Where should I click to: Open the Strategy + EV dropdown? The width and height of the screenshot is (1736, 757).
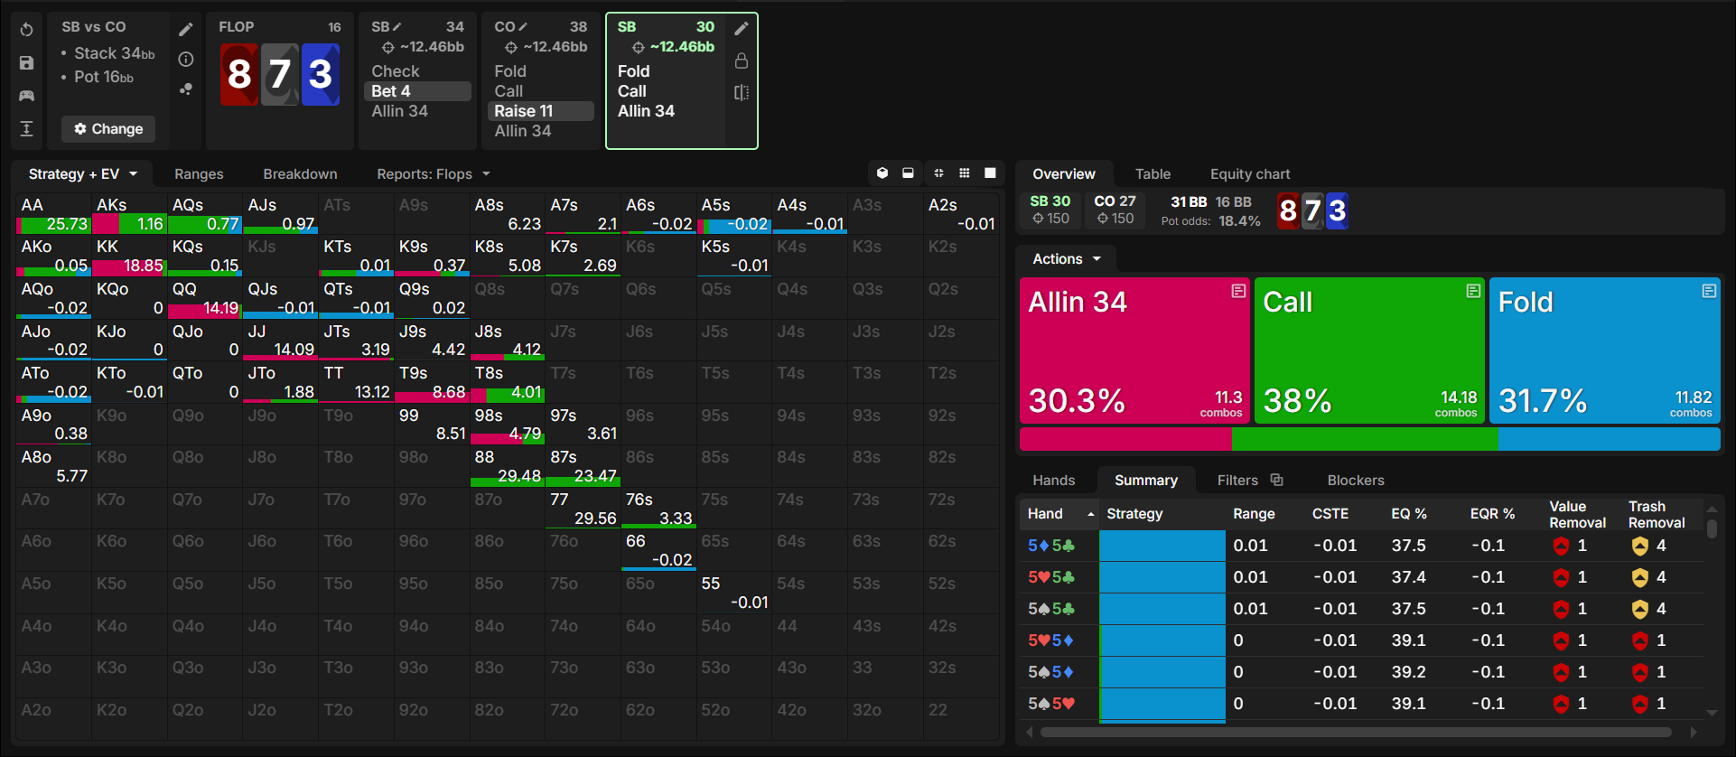[x=82, y=174]
